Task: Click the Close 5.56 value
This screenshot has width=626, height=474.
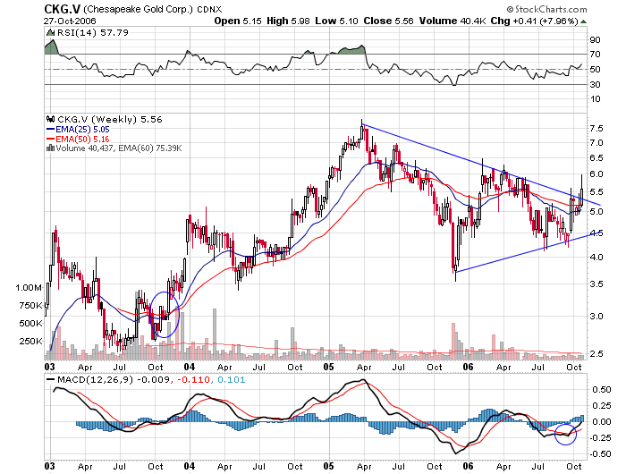Action: click(x=388, y=21)
